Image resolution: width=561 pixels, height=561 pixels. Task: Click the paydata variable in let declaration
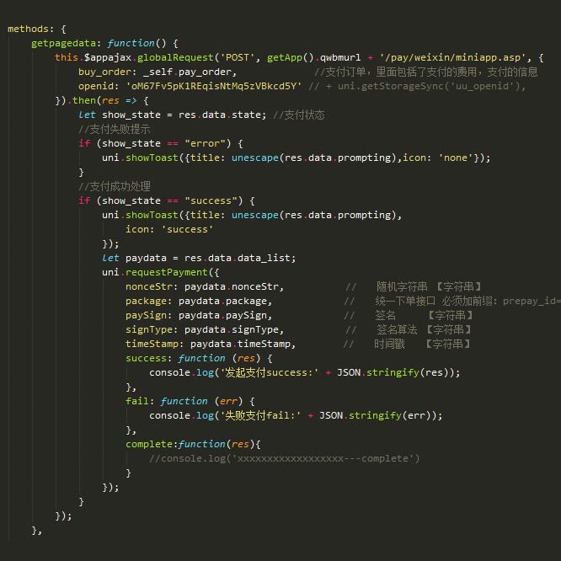145,258
